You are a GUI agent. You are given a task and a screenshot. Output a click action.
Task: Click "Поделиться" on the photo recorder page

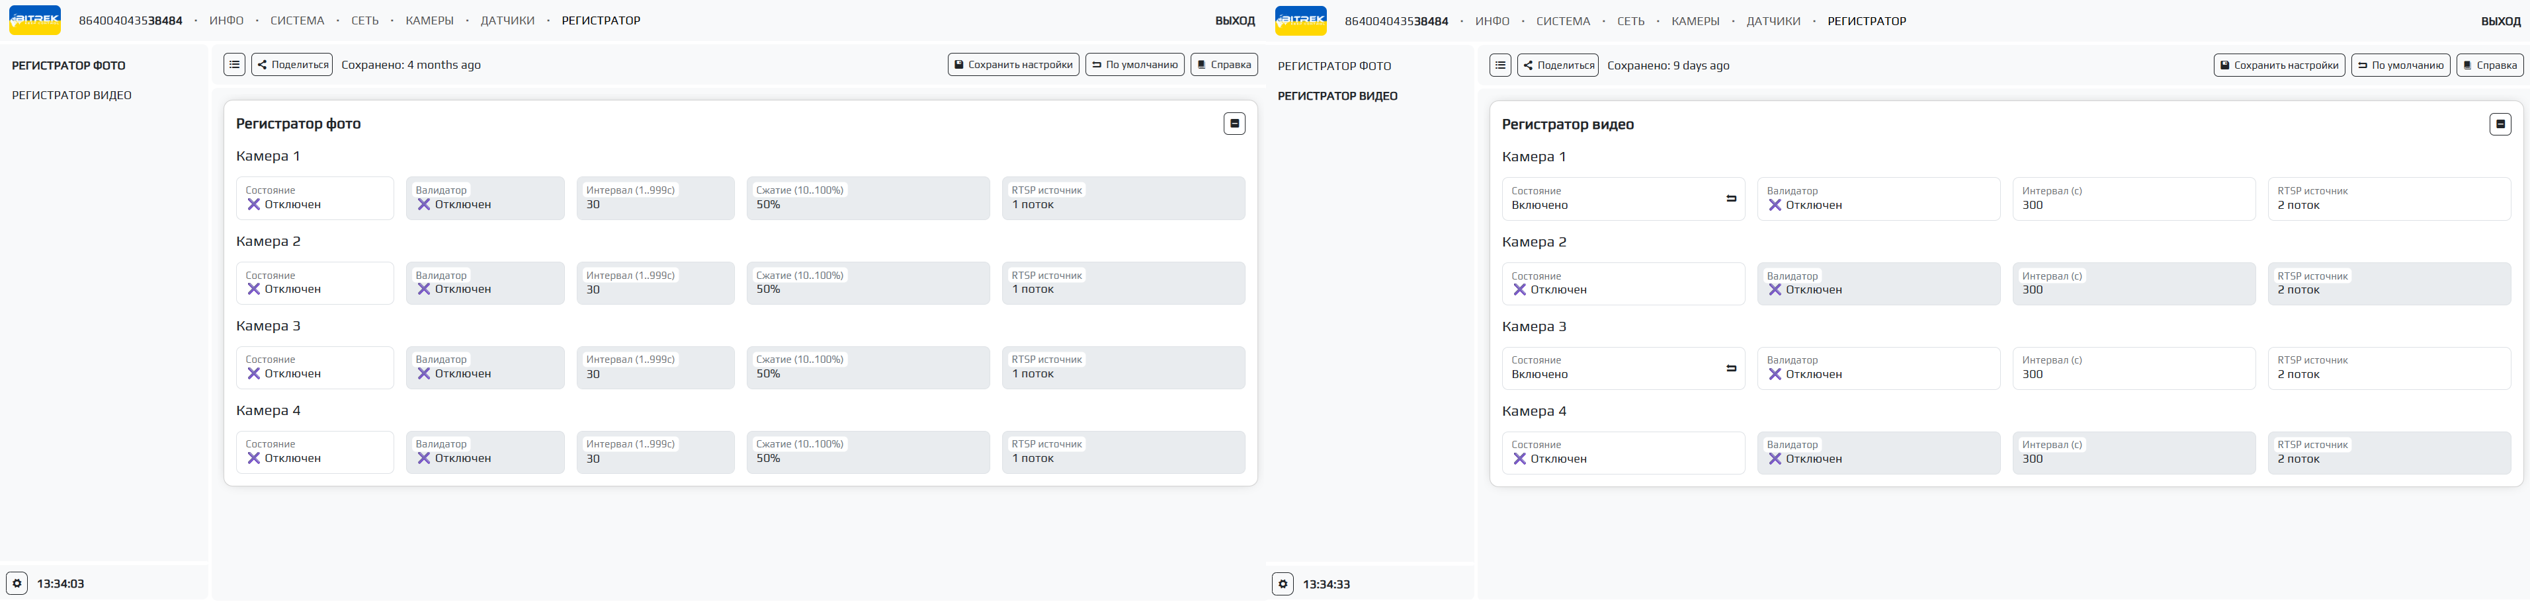(x=292, y=65)
